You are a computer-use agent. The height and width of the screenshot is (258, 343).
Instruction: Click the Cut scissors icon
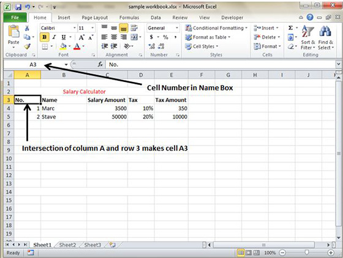point(27,28)
